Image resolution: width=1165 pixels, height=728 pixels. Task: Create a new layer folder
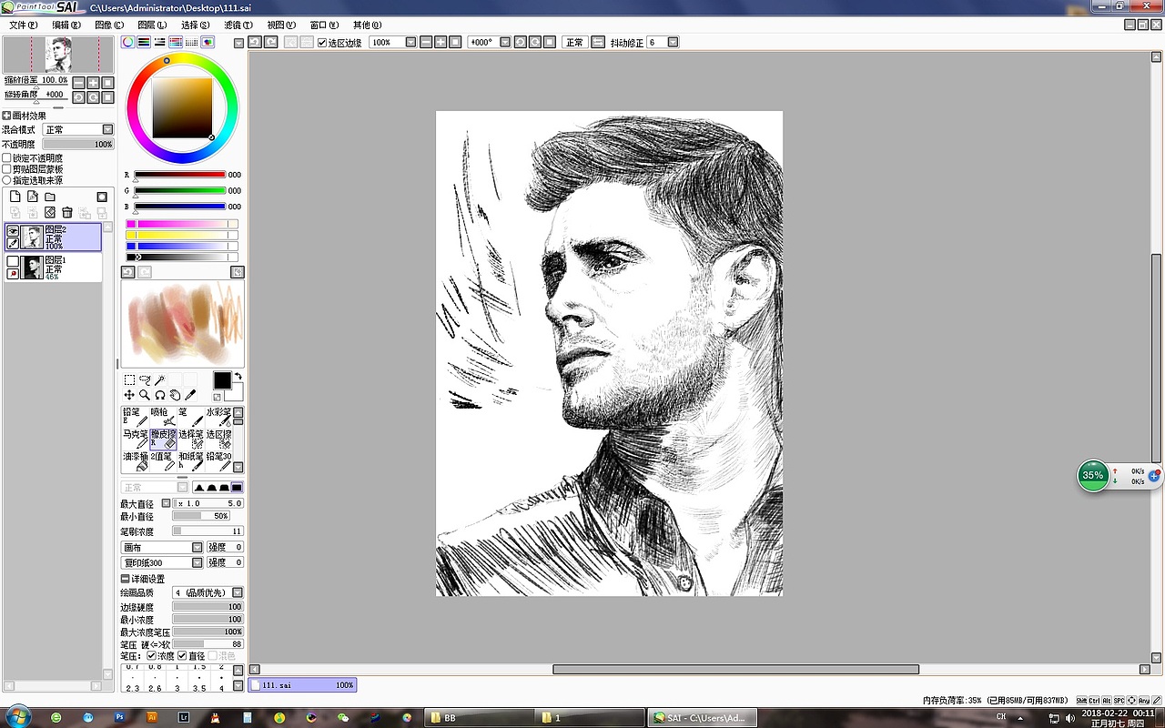point(50,197)
